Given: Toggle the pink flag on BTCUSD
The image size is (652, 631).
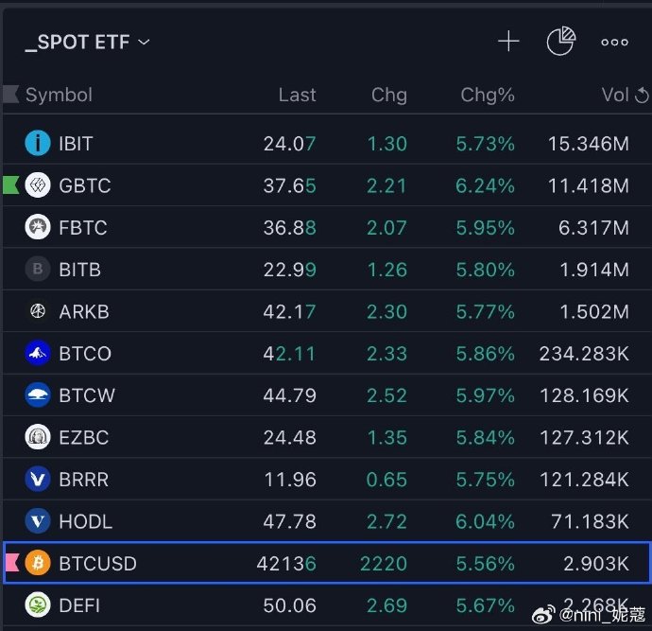Looking at the screenshot, I should [x=11, y=563].
